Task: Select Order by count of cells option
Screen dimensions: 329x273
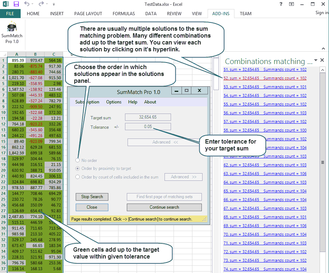Action: tap(78, 177)
